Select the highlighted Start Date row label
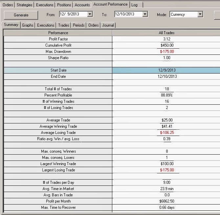Image resolution: width=220 pixels, height=215 pixels. tap(58, 70)
